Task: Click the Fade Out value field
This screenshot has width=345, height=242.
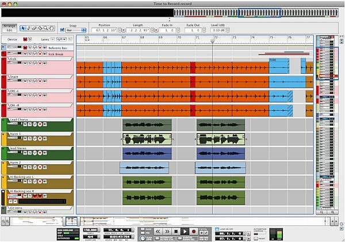Action: [193, 30]
